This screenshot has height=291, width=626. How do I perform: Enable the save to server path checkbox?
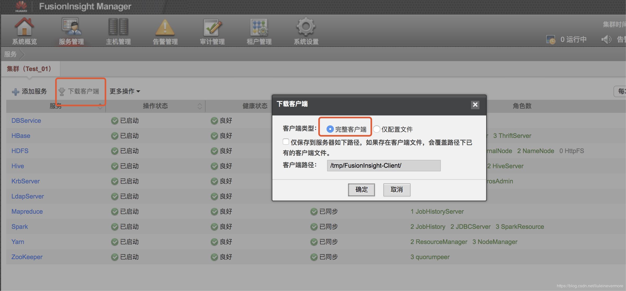tap(286, 142)
